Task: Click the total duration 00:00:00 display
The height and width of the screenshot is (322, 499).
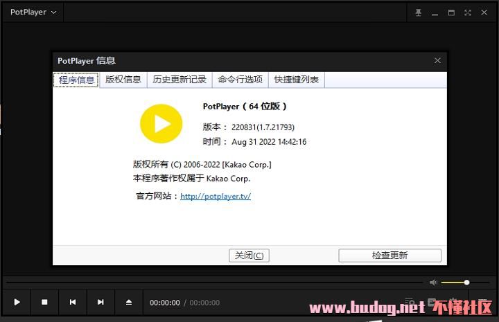Action: [204, 303]
